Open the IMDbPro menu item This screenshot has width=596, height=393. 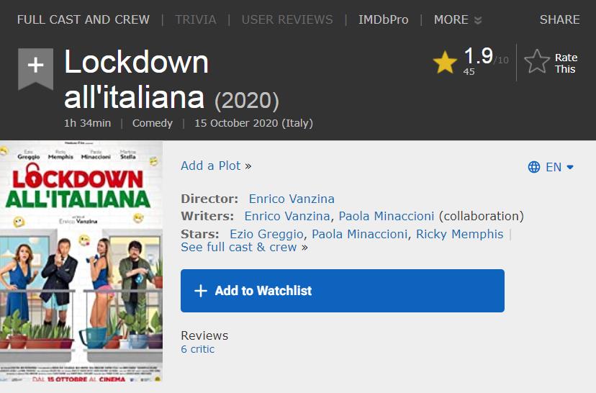383,19
